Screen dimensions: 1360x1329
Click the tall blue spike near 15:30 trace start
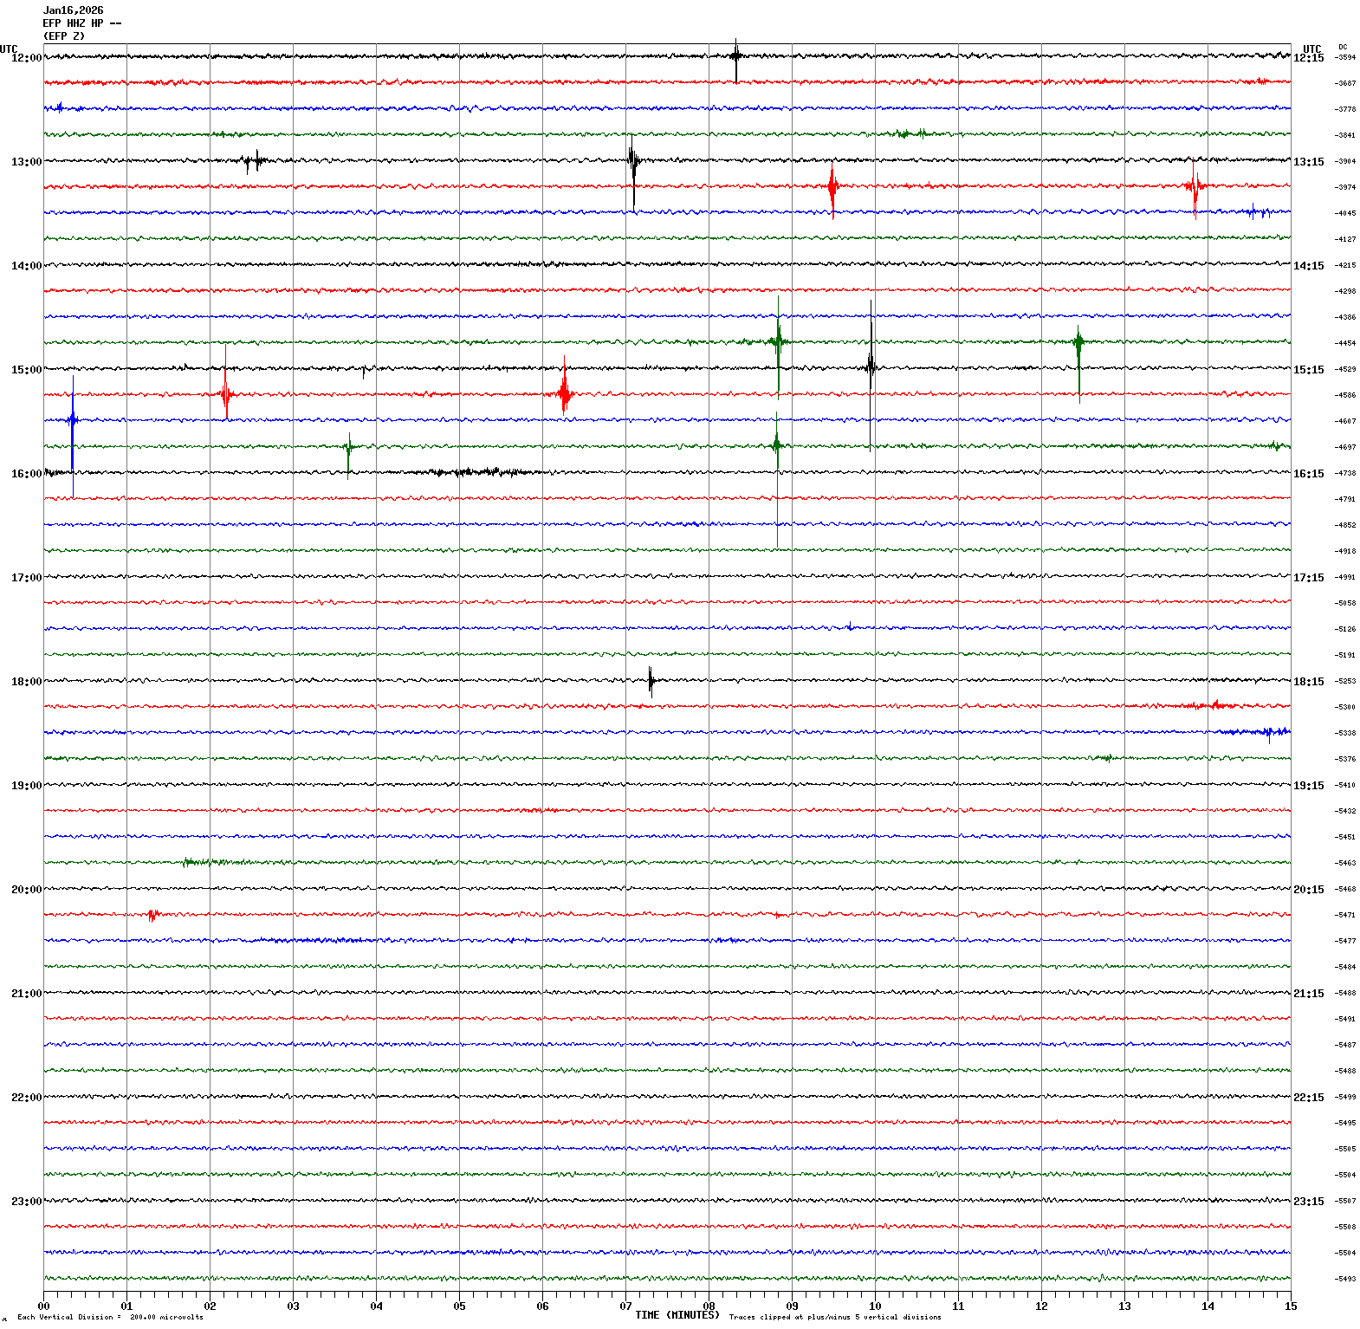[x=73, y=425]
